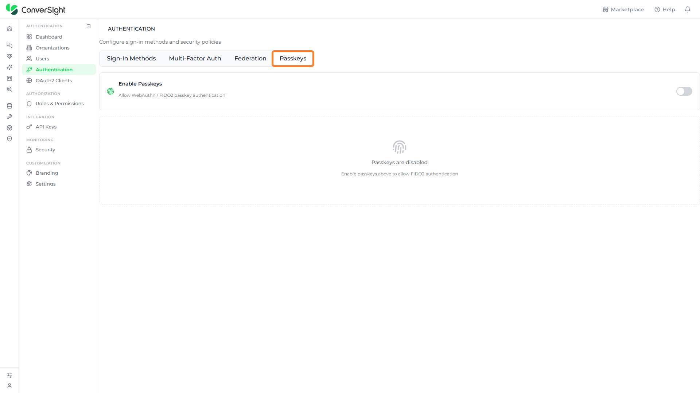Open API Keys in sidebar
700x393 pixels.
click(x=59, y=127)
